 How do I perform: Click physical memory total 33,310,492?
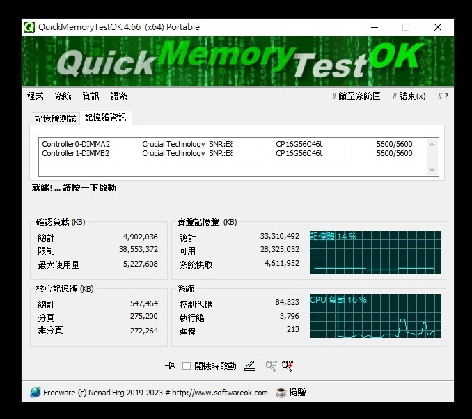coord(280,236)
